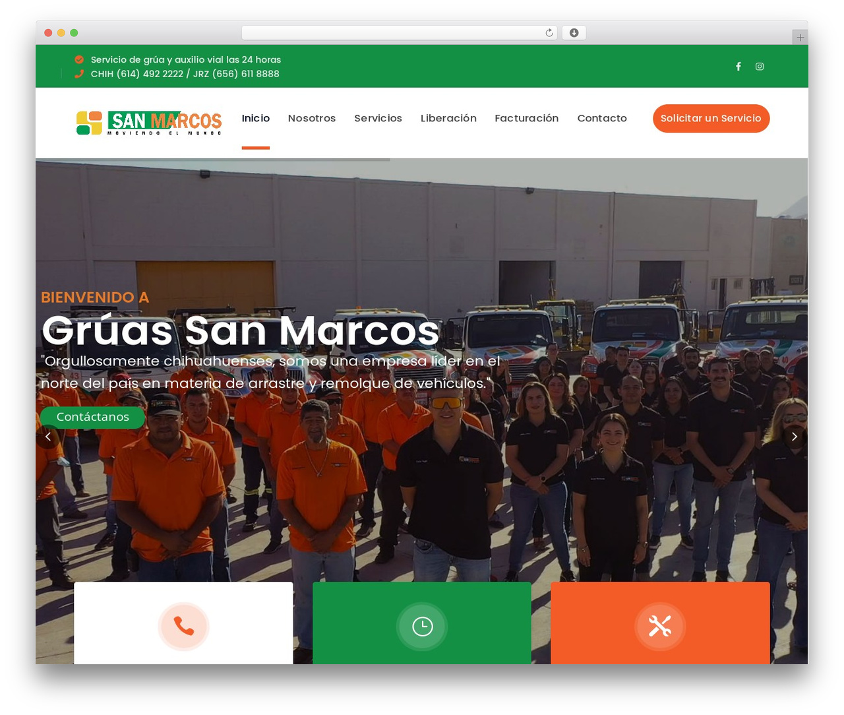Go to next hero slide

795,437
